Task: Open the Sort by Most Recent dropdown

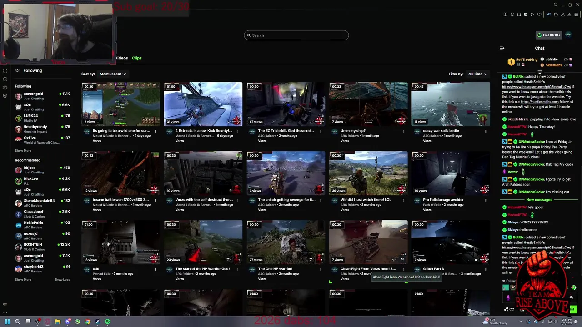Action: 113,74
